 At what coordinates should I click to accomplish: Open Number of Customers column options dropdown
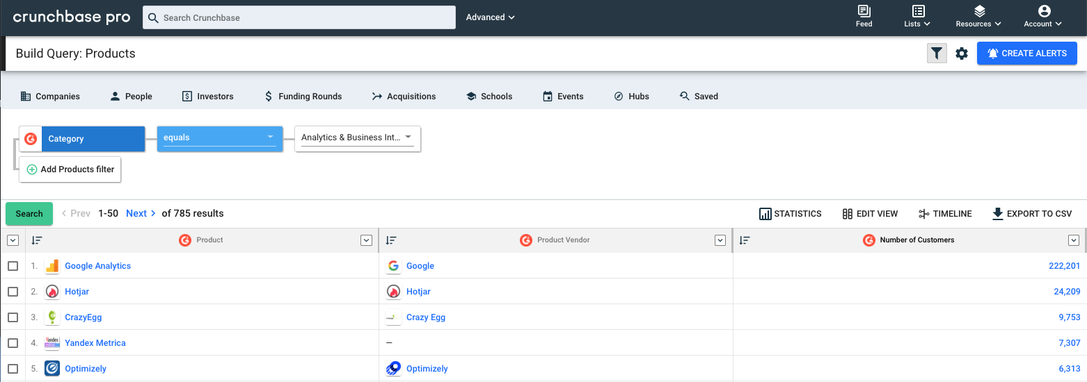coord(1074,240)
